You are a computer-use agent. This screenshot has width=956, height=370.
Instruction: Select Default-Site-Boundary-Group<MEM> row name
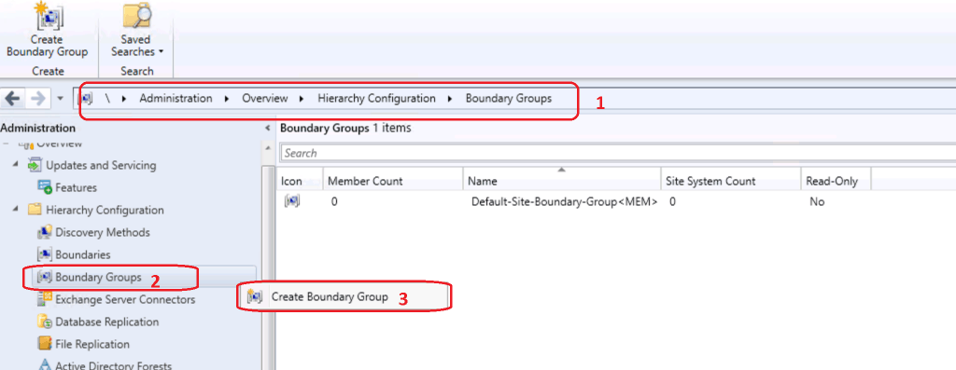564,202
